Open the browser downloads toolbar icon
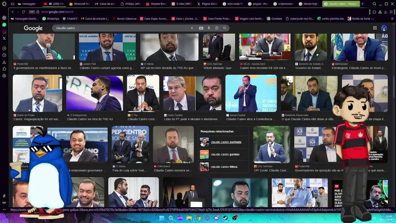 (x=385, y=12)
